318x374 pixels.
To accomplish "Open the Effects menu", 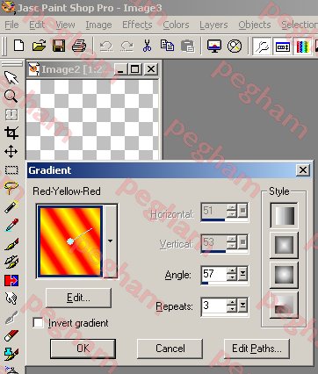I will [x=137, y=25].
